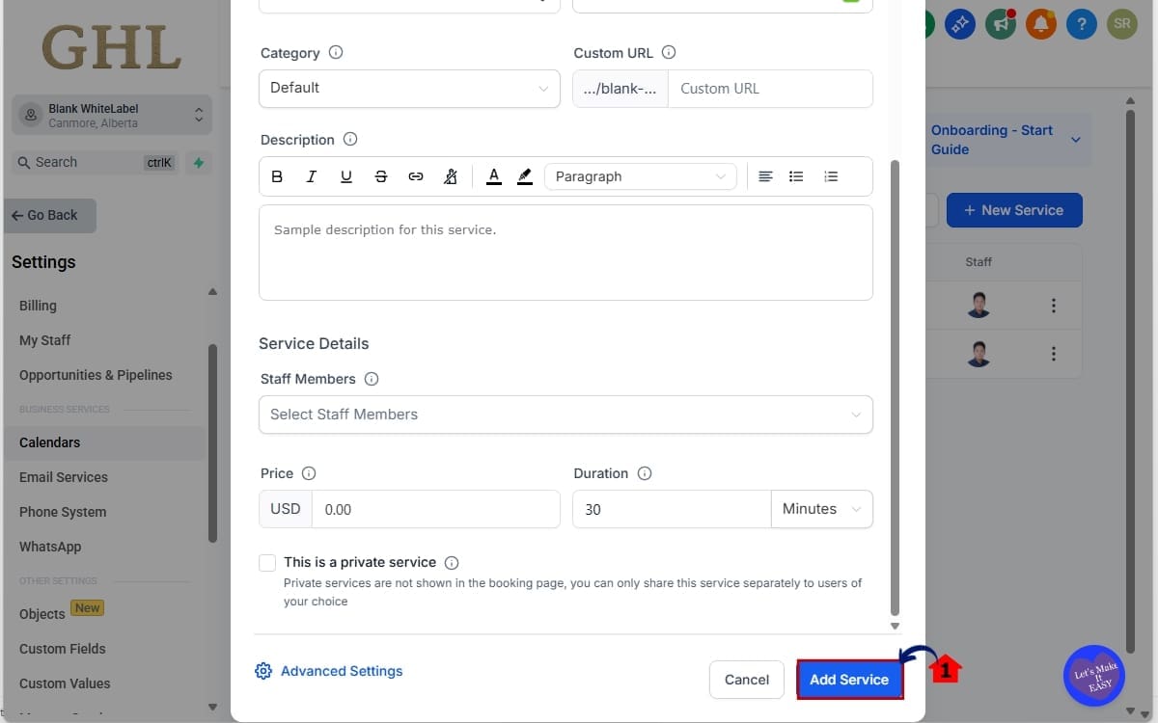
Task: Apply bold formatting in description toolbar
Action: (x=277, y=176)
